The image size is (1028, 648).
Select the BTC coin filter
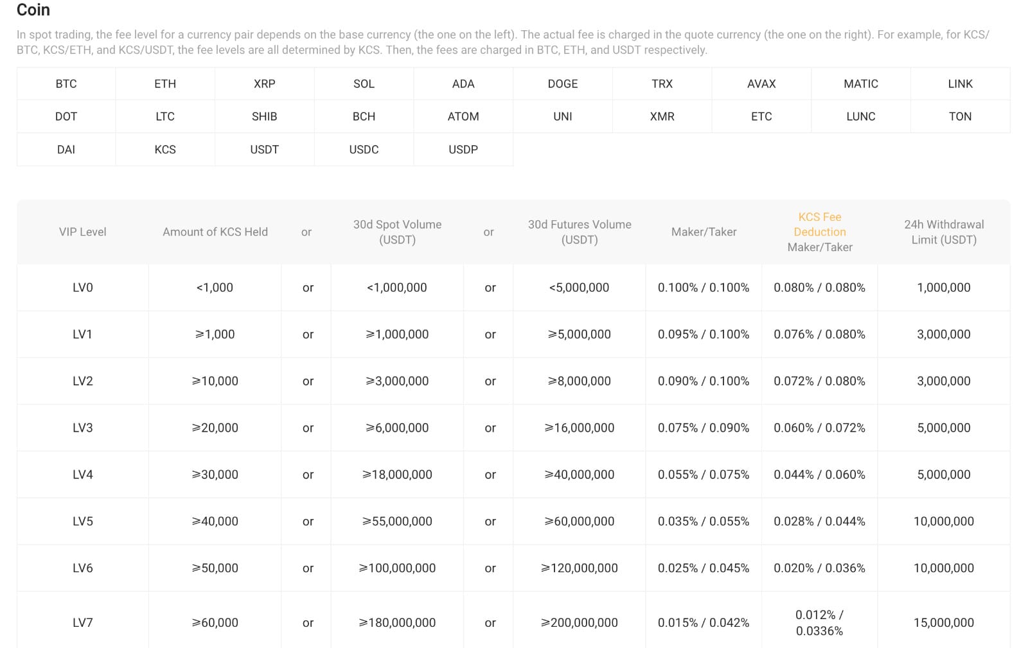tap(65, 83)
